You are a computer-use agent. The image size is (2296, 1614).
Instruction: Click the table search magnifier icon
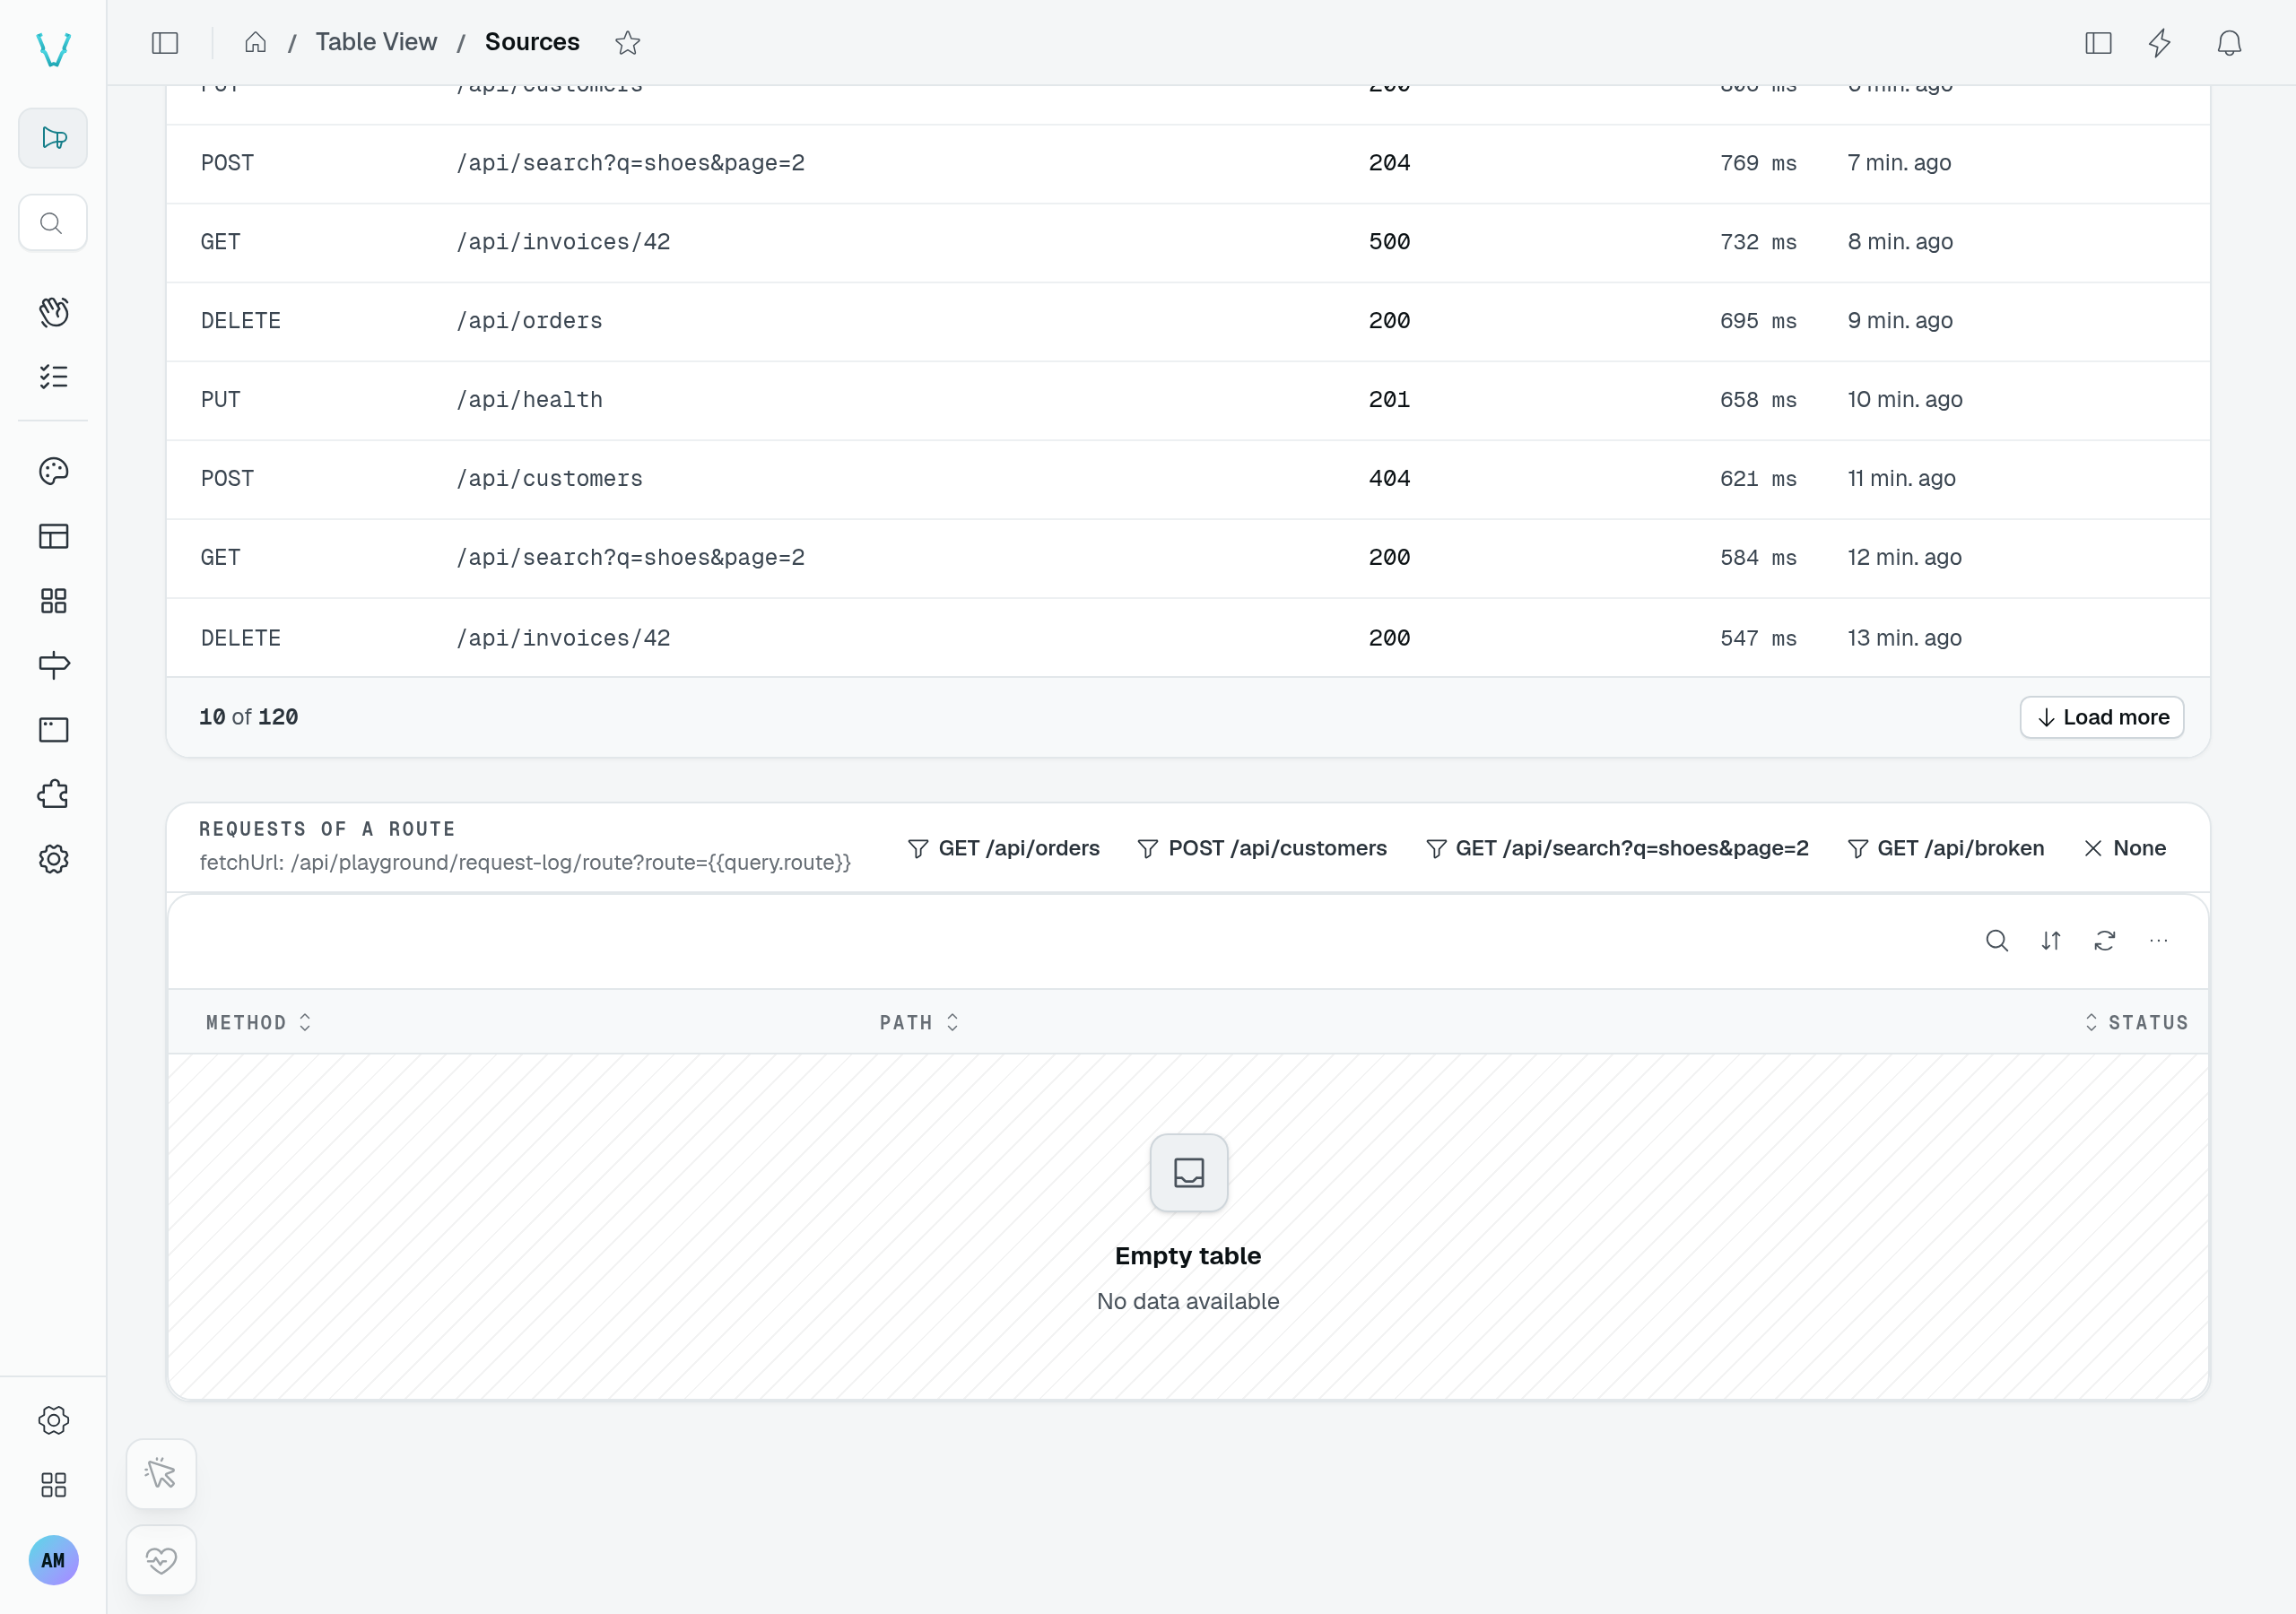click(1996, 940)
